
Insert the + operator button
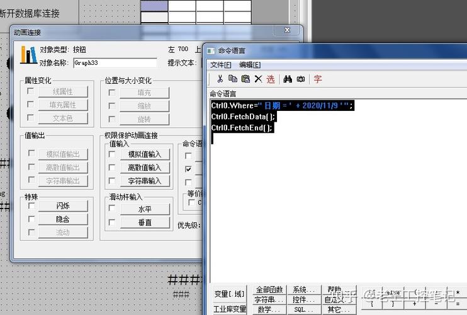[415, 304]
